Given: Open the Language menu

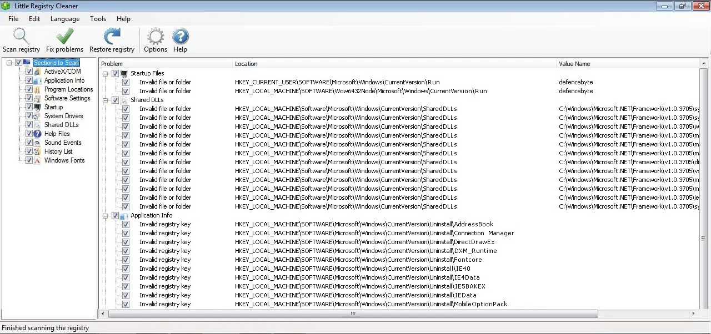Looking at the screenshot, I should pyautogui.click(x=64, y=18).
